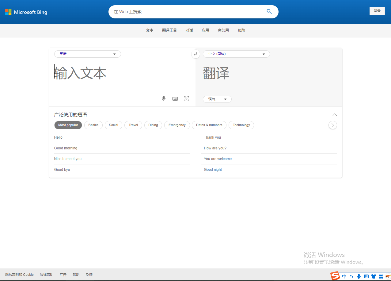Start voice input with microphone icon
The height and width of the screenshot is (281, 391).
point(164,98)
